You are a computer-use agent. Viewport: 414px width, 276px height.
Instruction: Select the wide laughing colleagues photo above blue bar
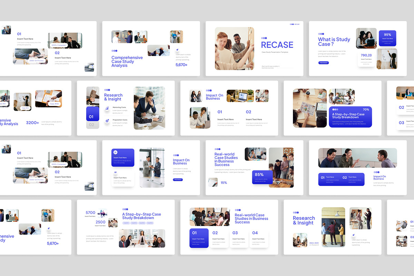357,158
